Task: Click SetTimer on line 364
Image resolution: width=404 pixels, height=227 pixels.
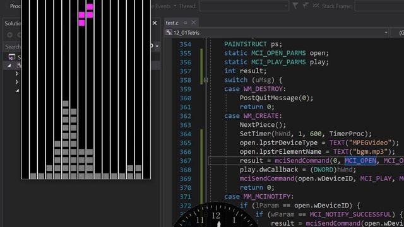Action: [x=255, y=134]
